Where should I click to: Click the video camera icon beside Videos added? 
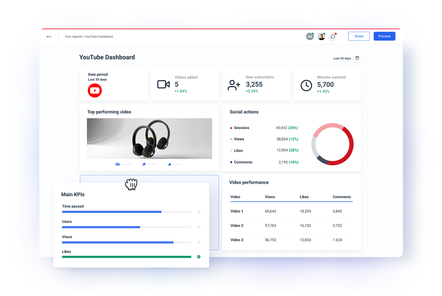click(x=164, y=84)
